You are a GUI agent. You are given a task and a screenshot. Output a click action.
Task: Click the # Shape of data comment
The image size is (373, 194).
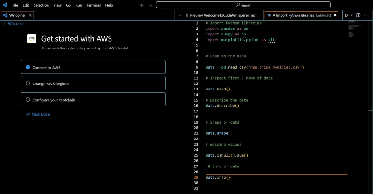click(222, 122)
